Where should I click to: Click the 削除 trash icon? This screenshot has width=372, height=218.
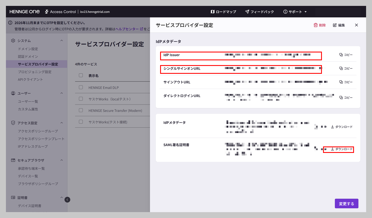coord(315,25)
